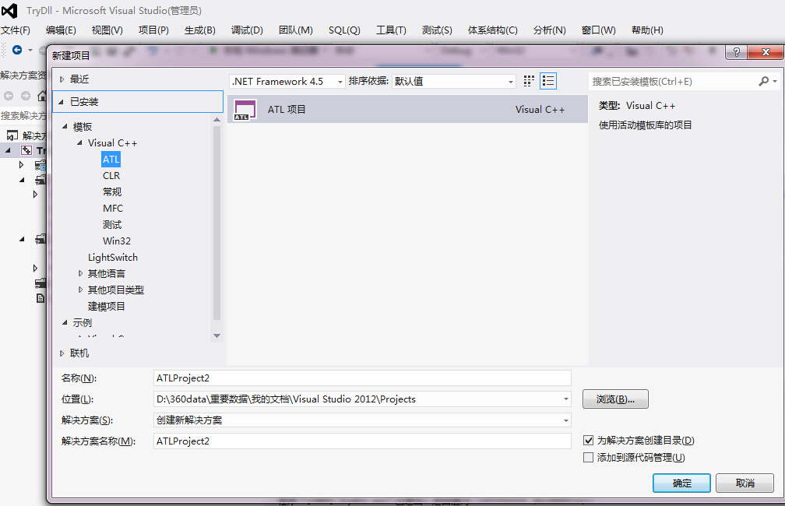Open the 体系结构(C) menu
The width and height of the screenshot is (785, 506).
click(x=493, y=30)
